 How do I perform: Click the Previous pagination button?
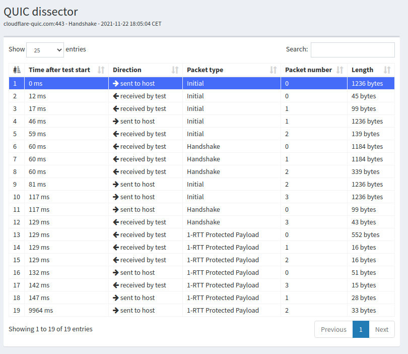(333, 329)
